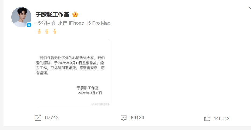Screen dimensions: 251x130
Task: Click the repost share arrow icon
Action: point(38,118)
